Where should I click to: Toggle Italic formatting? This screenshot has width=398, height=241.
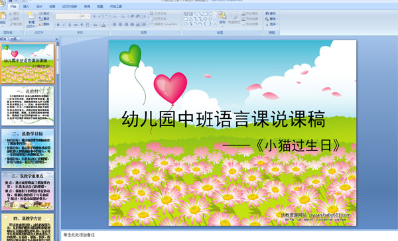64,25
